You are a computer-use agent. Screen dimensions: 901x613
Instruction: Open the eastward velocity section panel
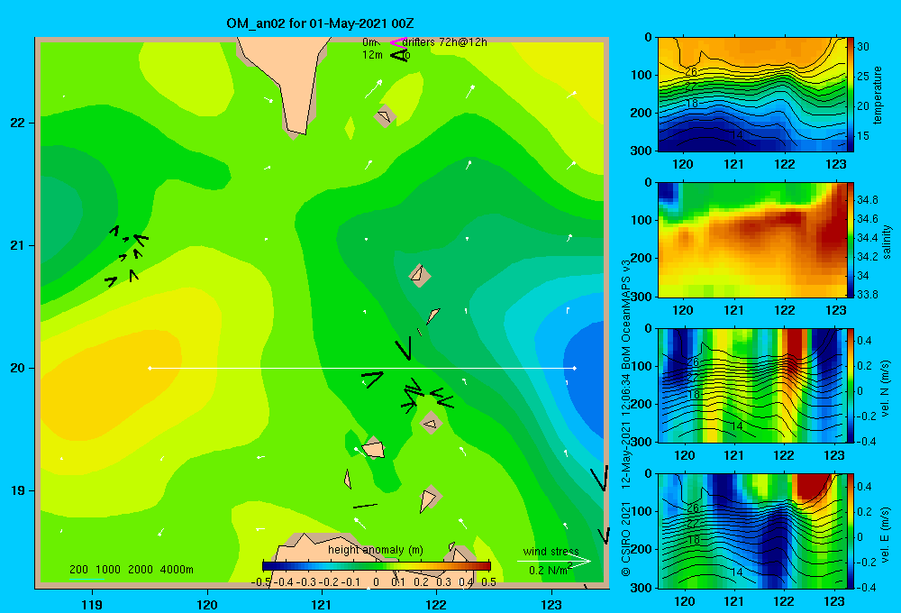pos(751,531)
